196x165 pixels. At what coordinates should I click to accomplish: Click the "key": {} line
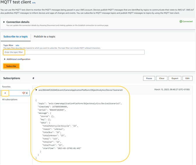45,120
